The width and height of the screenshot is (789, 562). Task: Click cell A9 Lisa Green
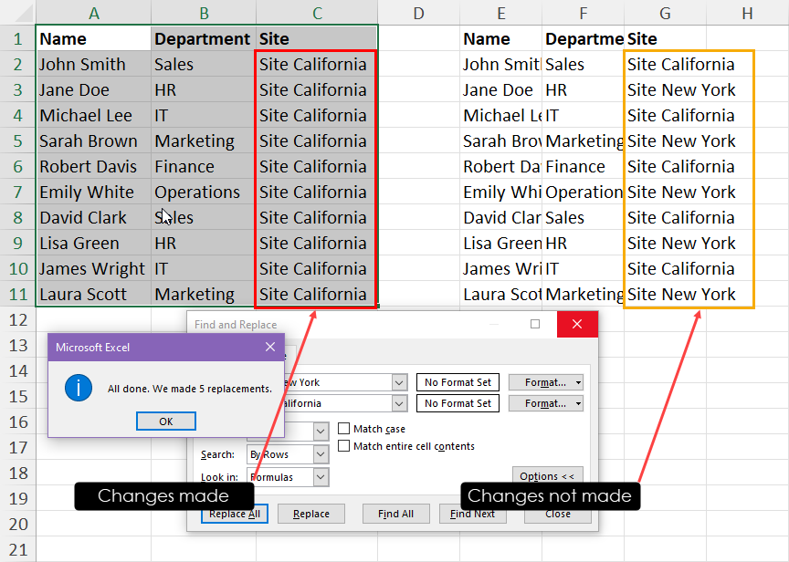pos(93,243)
